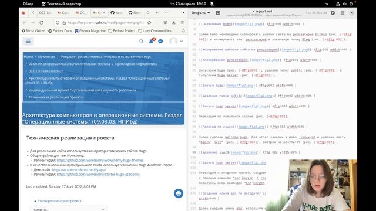This screenshot has width=376, height=211.
Task: Expand the user profile menu
Action: coord(176,41)
